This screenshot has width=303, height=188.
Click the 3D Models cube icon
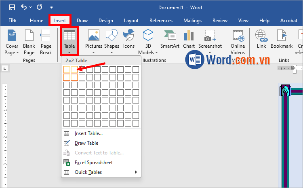click(x=148, y=35)
